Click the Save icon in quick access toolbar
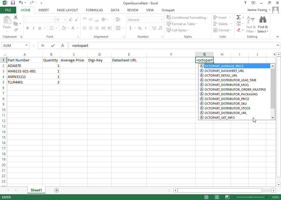Image resolution: width=281 pixels, height=200 pixels. click(13, 3)
